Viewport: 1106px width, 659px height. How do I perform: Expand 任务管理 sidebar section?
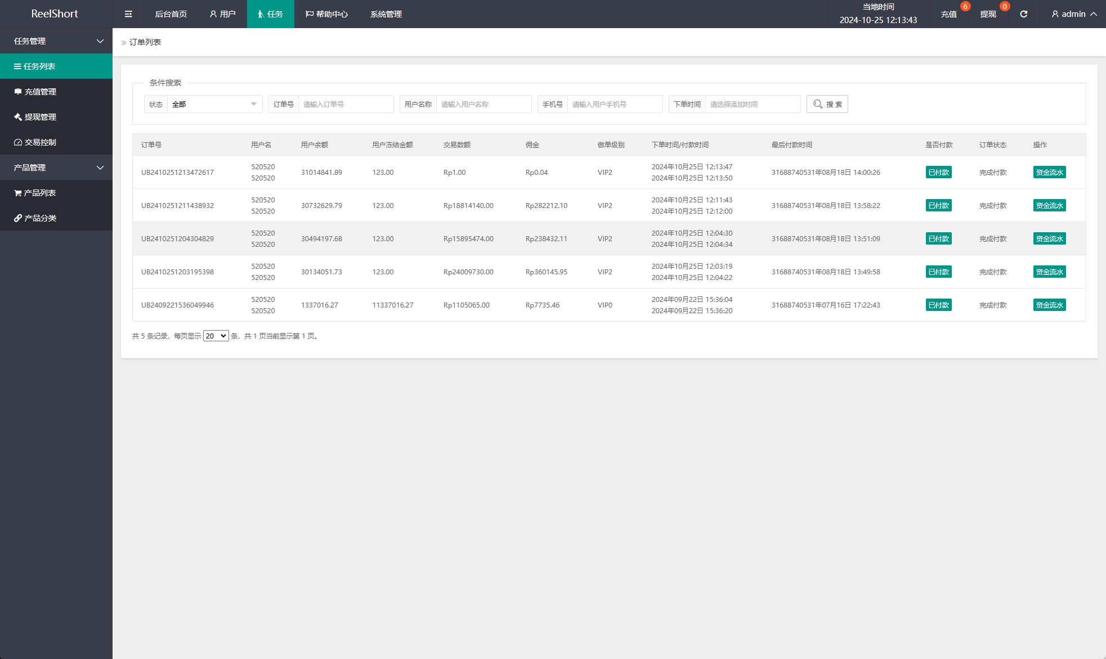[56, 40]
